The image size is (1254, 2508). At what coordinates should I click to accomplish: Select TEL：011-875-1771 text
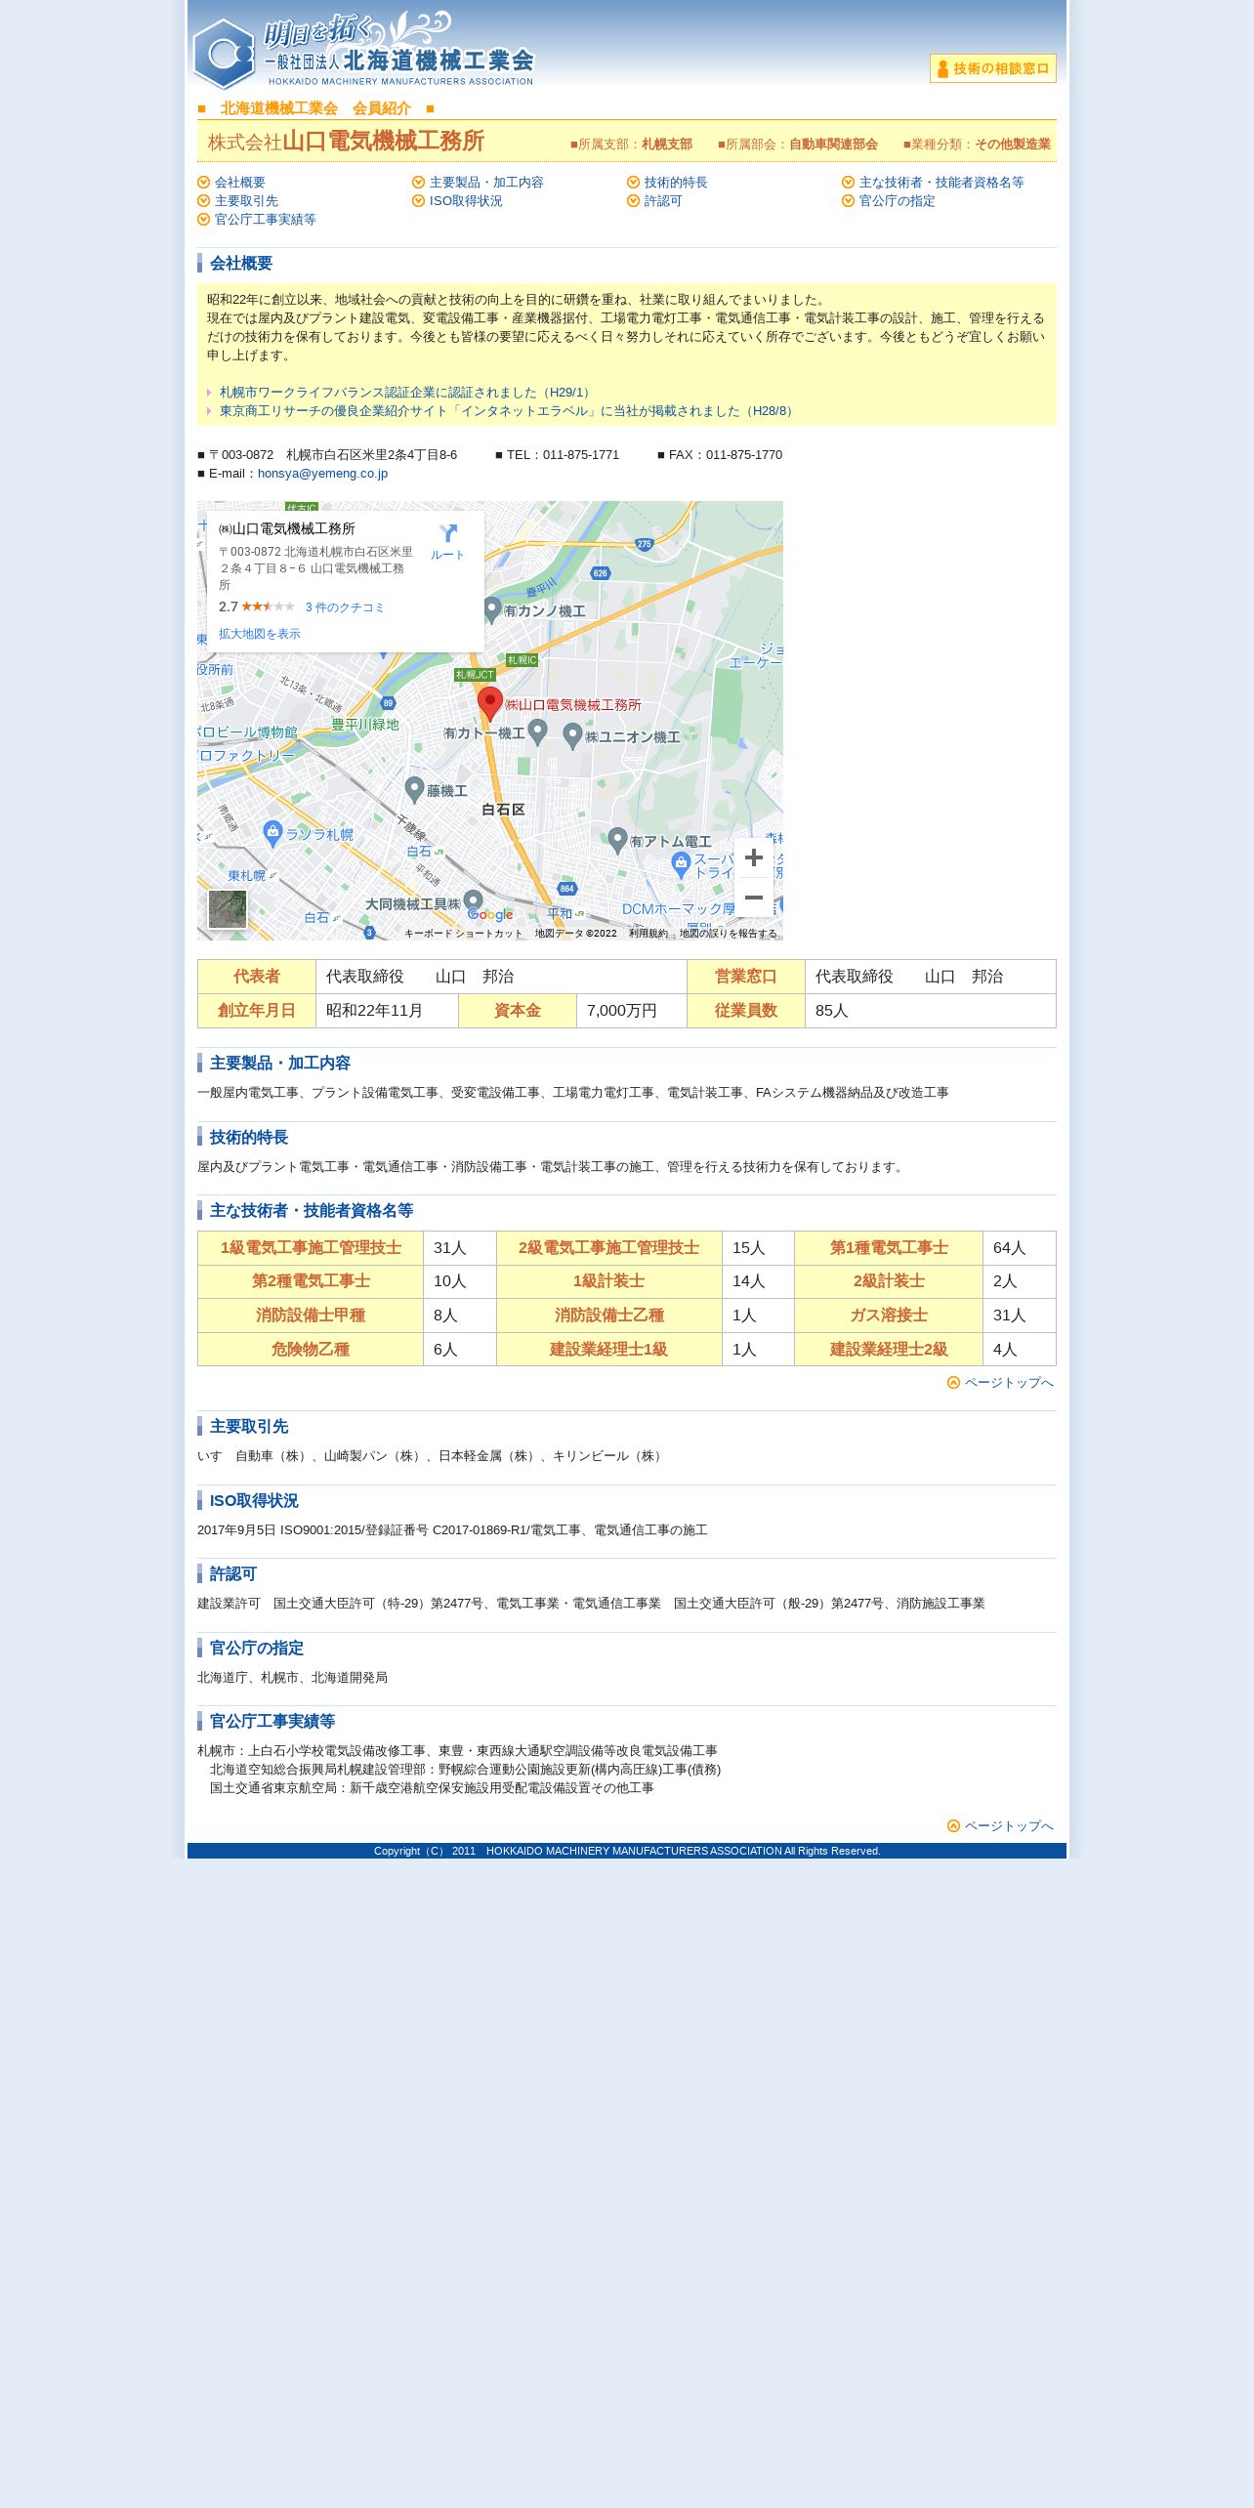pyautogui.click(x=563, y=455)
